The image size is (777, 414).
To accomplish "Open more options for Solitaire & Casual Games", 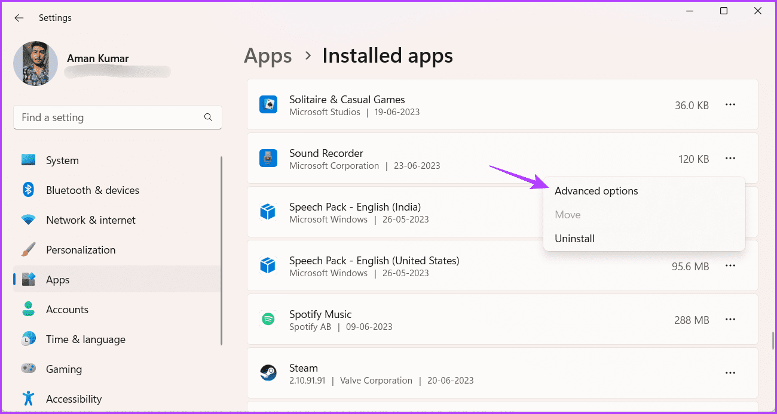I will pyautogui.click(x=730, y=104).
